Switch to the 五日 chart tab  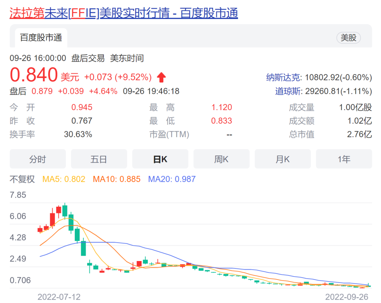point(99,159)
